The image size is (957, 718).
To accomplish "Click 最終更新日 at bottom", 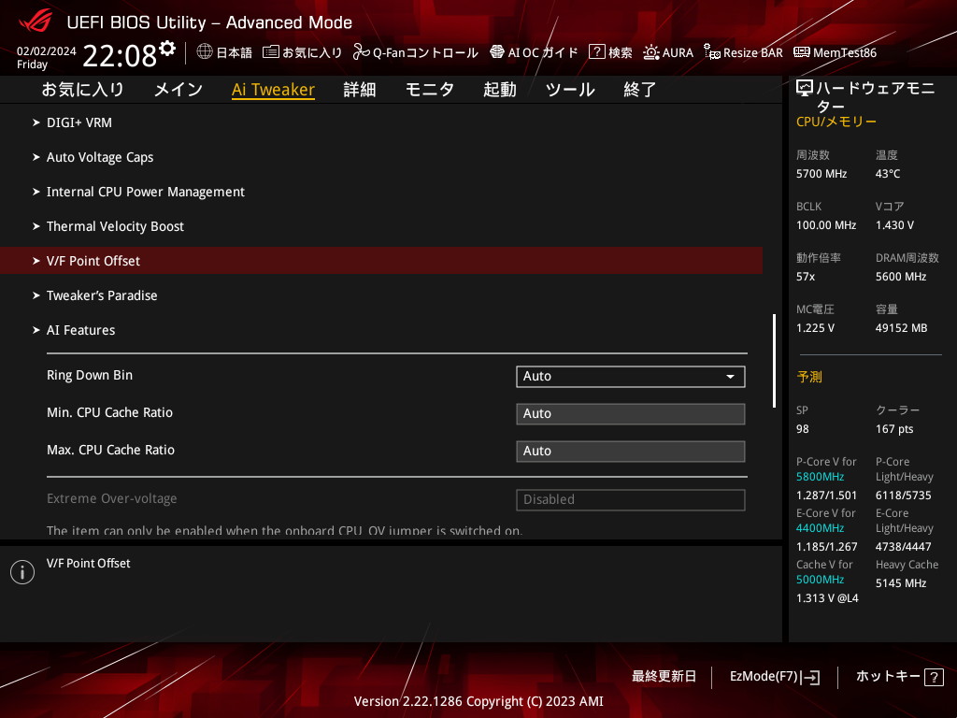I will pos(664,677).
